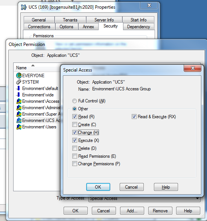Enable the Create (C) permission

(x=75, y=125)
